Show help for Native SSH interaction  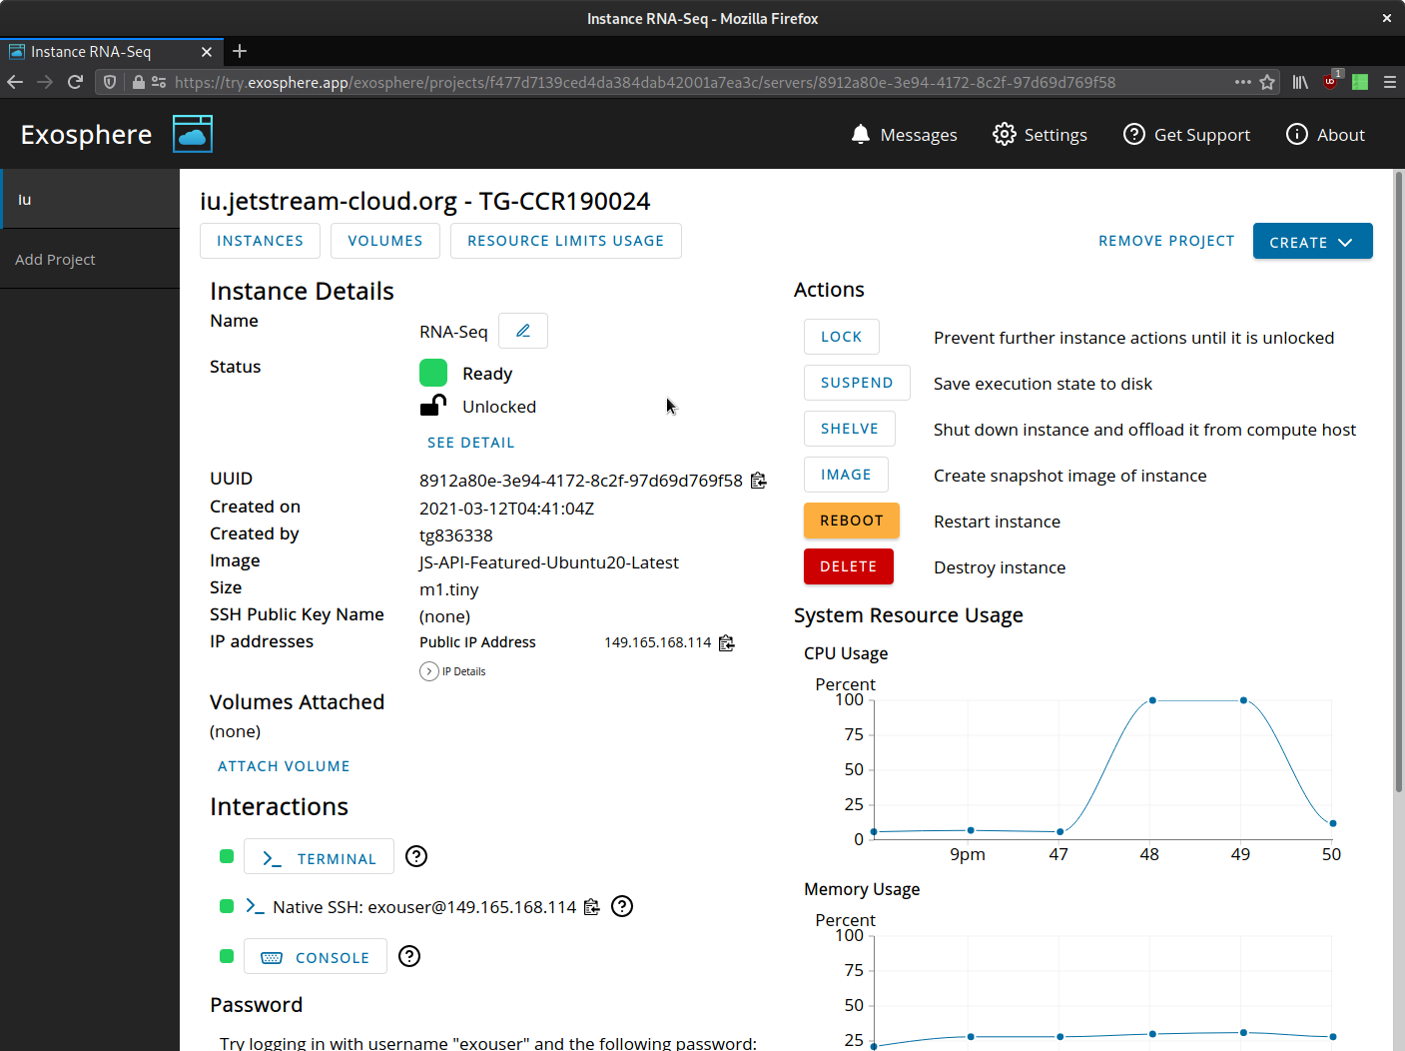click(622, 906)
